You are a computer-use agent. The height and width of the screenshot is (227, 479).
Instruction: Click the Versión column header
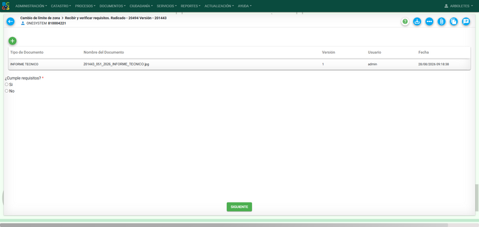(x=328, y=53)
